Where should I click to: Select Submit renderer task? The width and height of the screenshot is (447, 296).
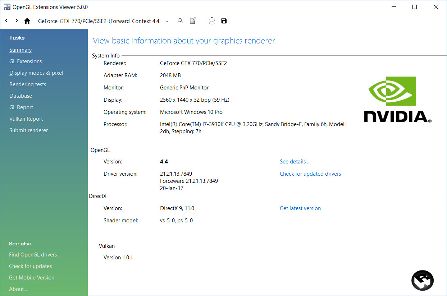point(28,130)
